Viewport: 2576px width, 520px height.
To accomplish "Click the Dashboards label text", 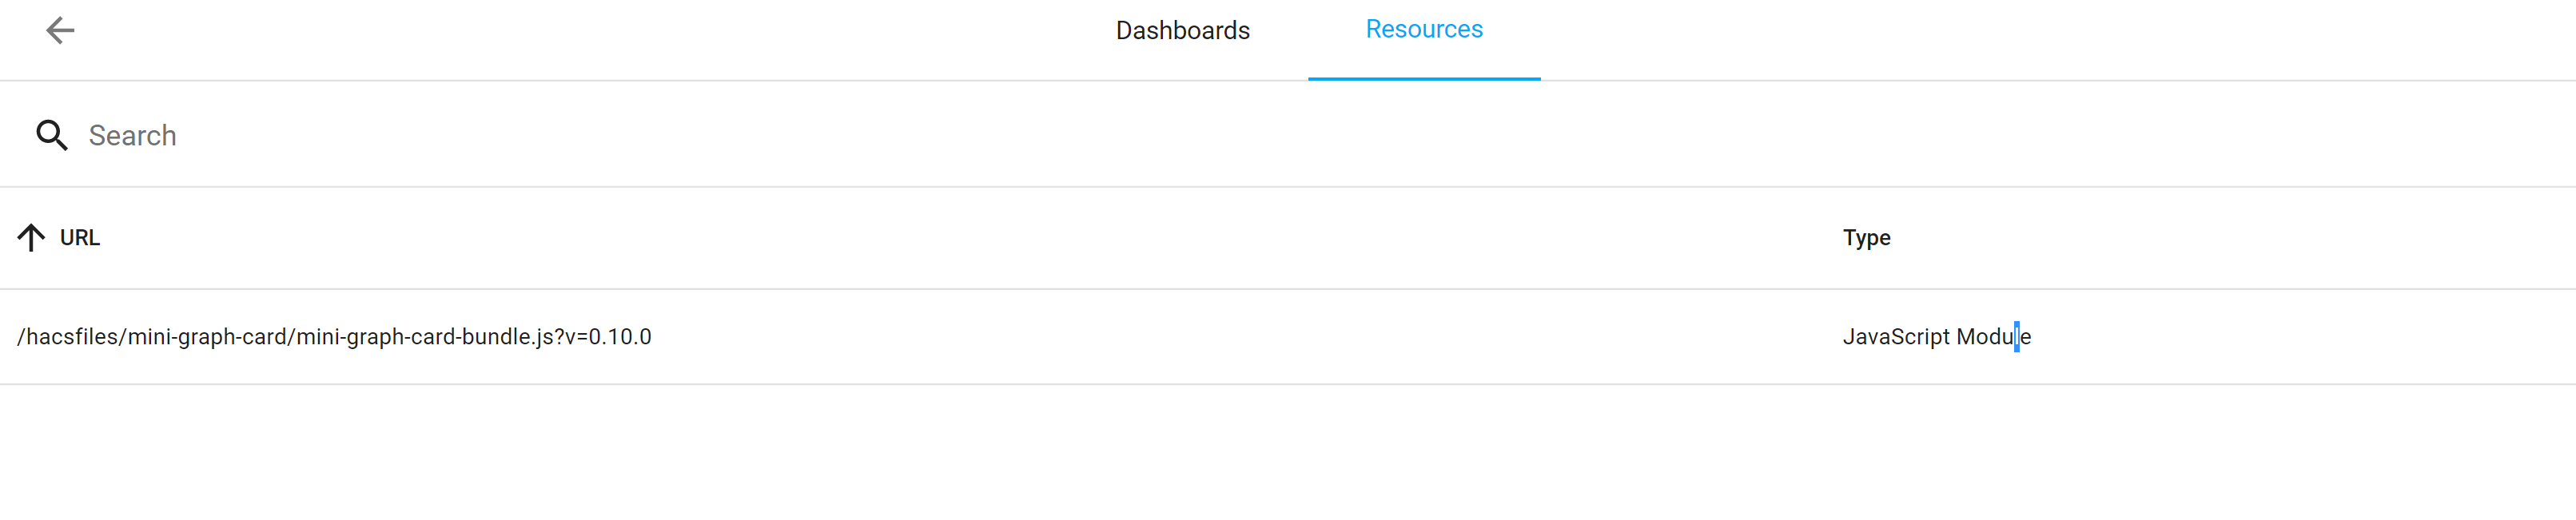I will (x=1182, y=30).
